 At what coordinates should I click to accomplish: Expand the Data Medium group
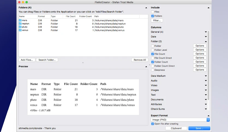coord(206,76)
